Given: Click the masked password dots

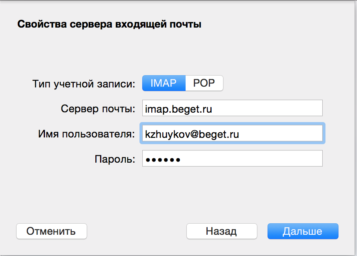Looking at the screenshot, I should point(163,160).
